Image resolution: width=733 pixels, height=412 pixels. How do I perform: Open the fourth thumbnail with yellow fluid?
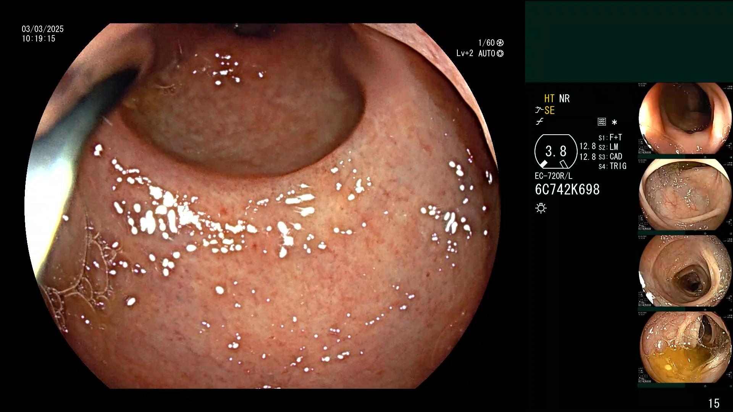tap(685, 347)
